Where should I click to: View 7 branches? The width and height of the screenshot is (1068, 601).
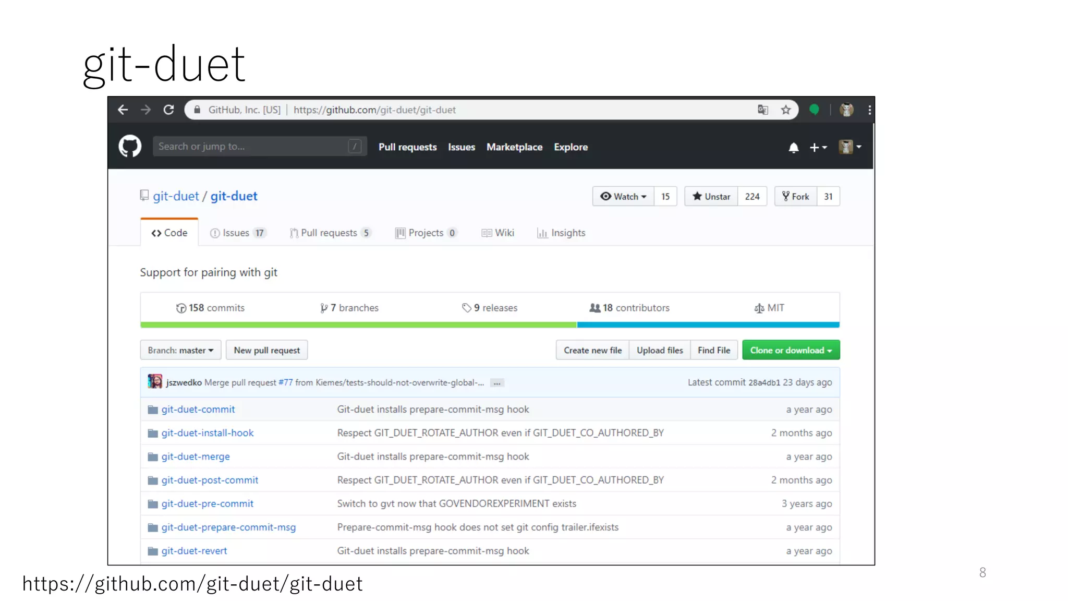coord(349,308)
